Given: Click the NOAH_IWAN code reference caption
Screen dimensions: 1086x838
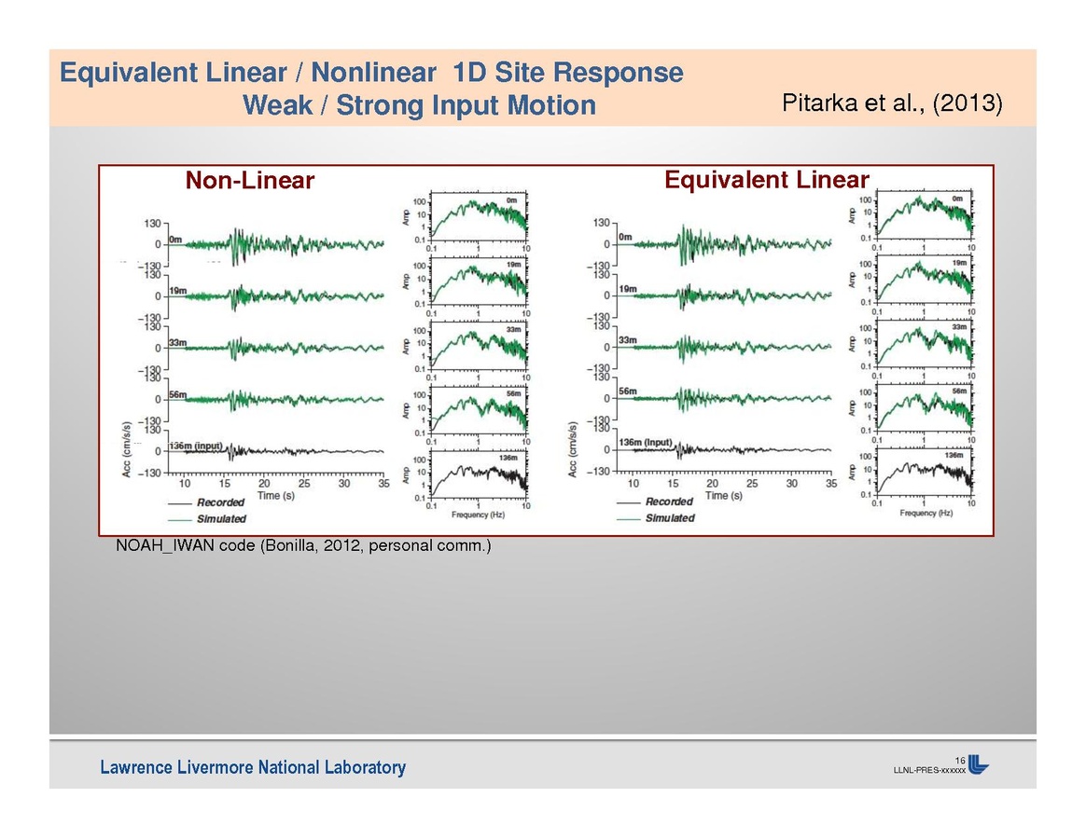Looking at the screenshot, I should tap(303, 546).
